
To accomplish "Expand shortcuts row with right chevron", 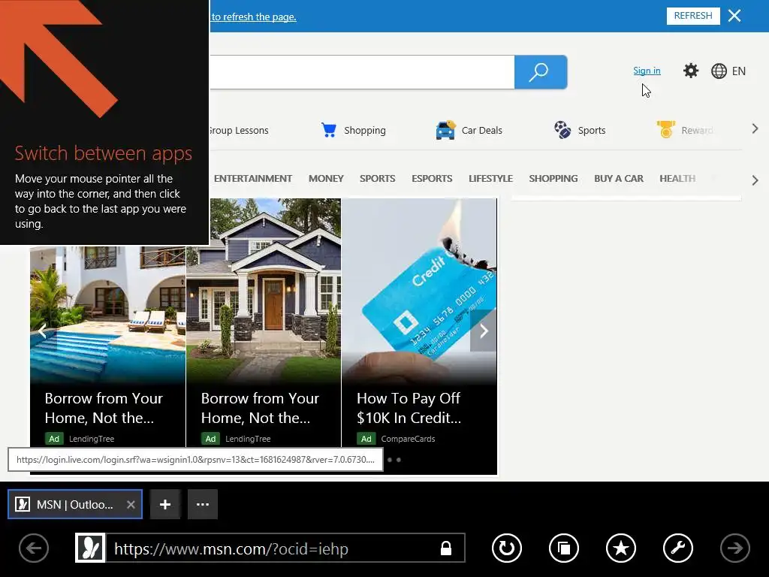I will [x=755, y=129].
